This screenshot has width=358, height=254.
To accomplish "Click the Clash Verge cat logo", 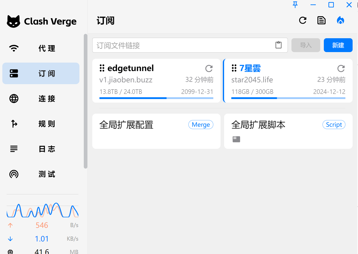I will coord(14,21).
